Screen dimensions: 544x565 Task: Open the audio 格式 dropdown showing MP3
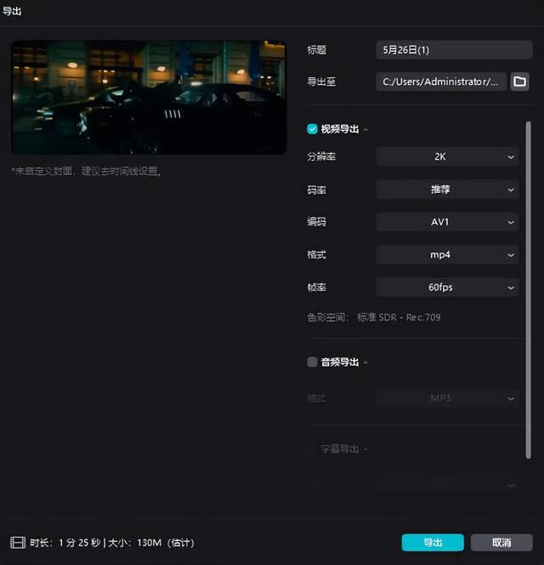447,398
